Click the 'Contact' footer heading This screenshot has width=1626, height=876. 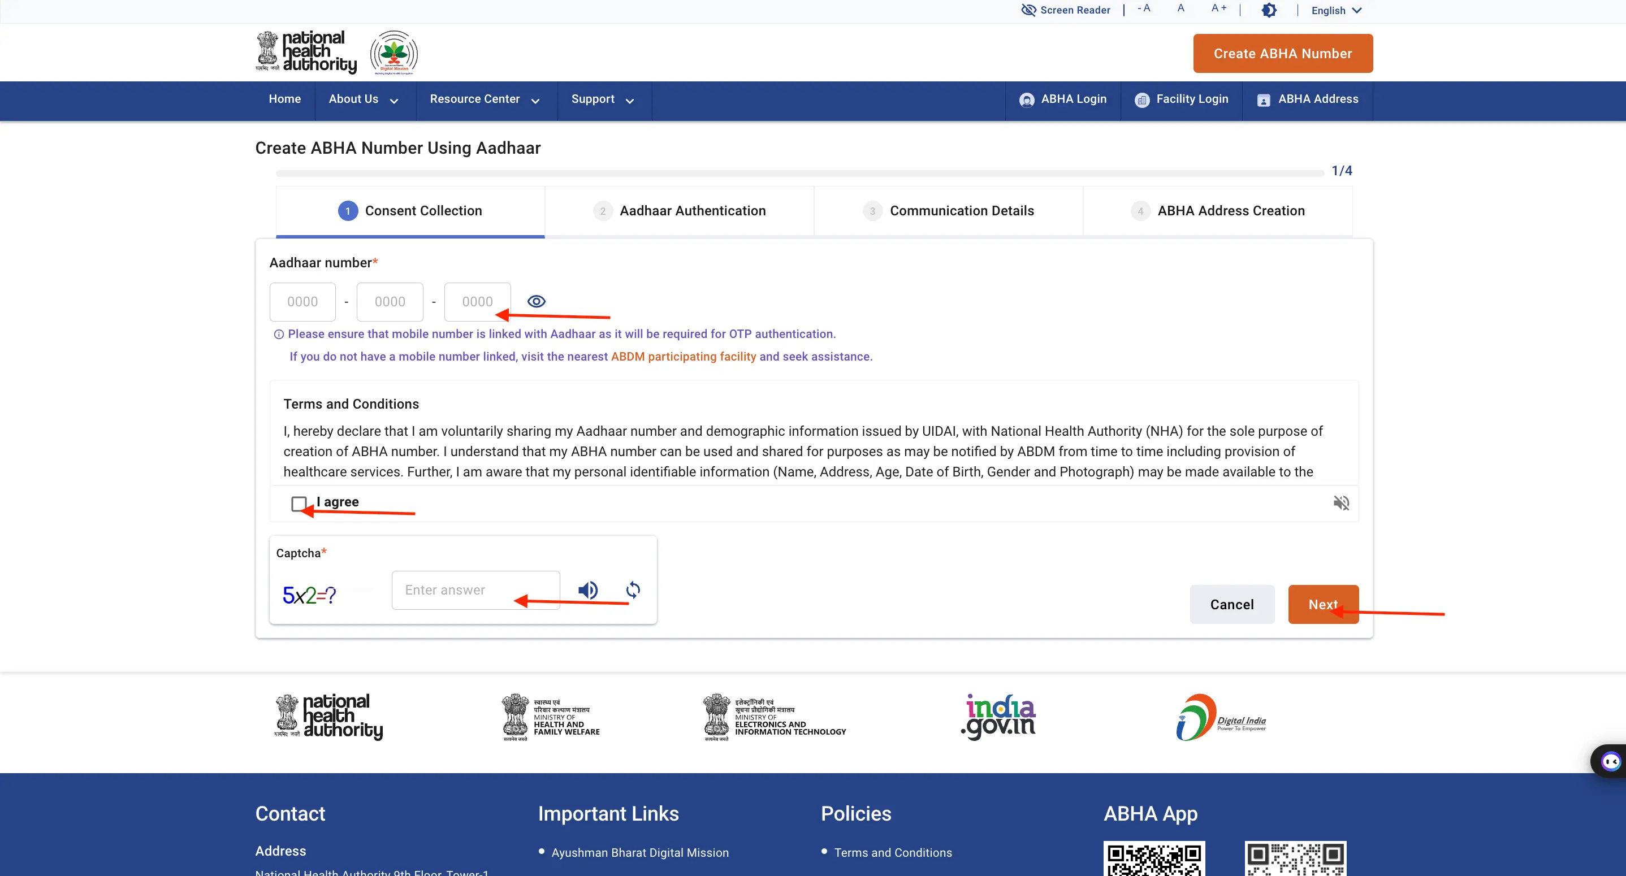pos(291,813)
